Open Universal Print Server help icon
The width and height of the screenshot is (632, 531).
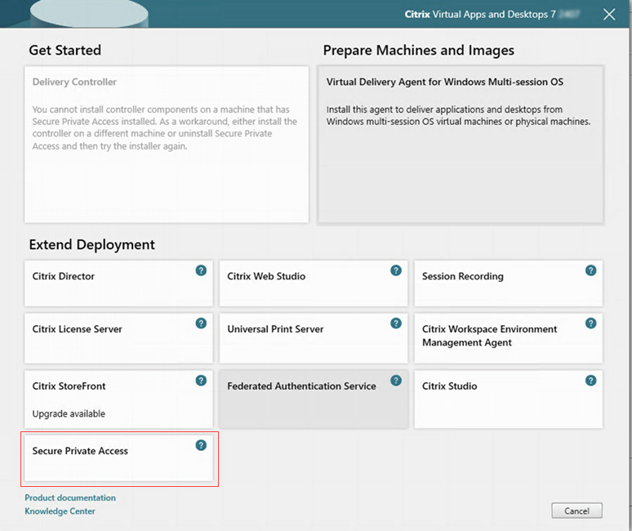[x=396, y=324]
